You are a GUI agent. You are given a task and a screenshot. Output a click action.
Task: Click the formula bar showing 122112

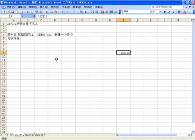(x=115, y=16)
